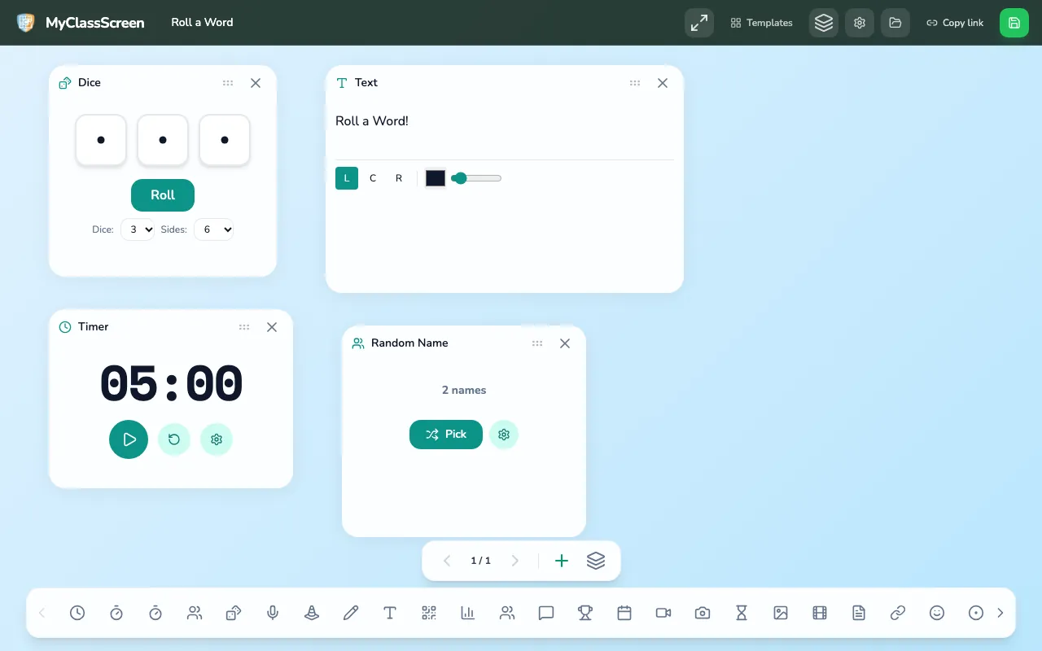Viewport: 1042px width, 651px height.
Task: Click the video camera icon in the toolbar
Action: pyautogui.click(x=663, y=613)
